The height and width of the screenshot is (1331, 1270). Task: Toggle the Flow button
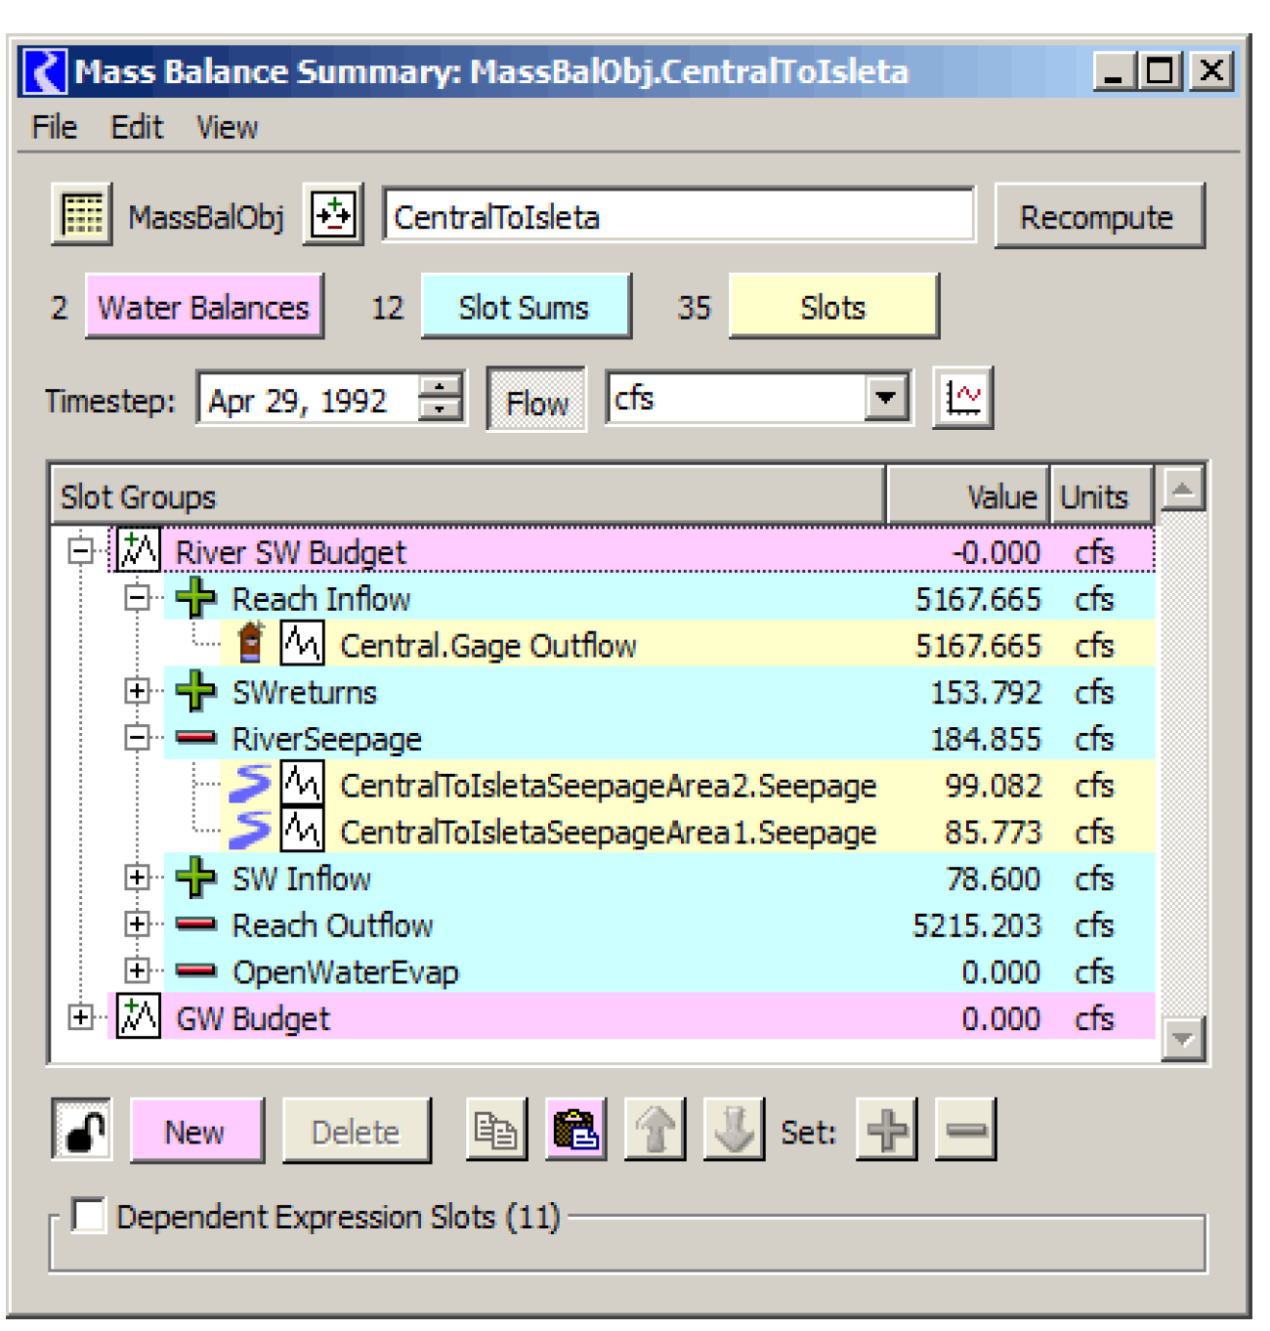coord(536,401)
